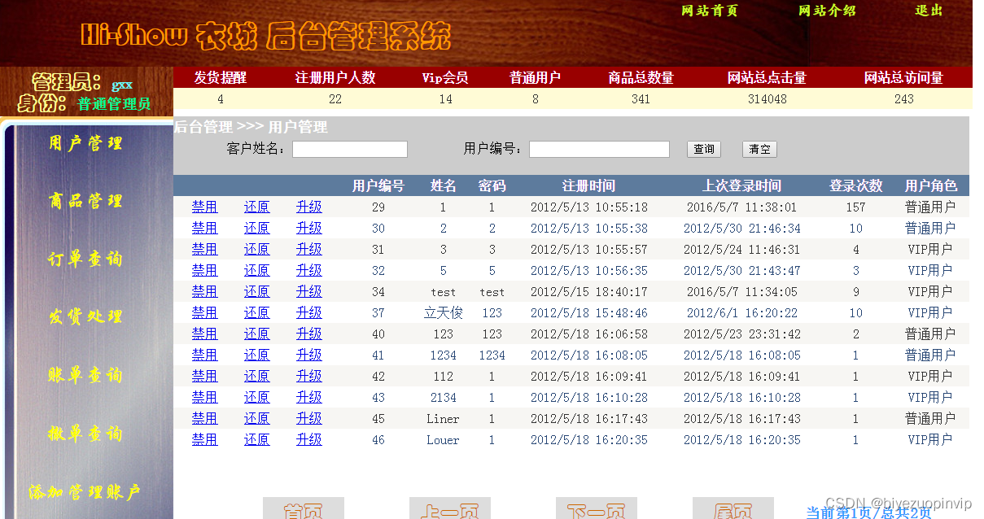Open 网站首页 link in header

(x=709, y=11)
